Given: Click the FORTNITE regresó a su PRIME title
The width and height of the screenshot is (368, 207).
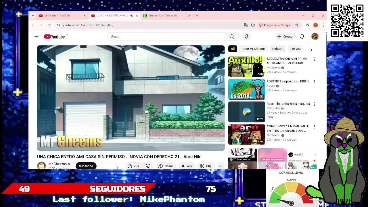Looking at the screenshot, I should pyautogui.click(x=288, y=81).
